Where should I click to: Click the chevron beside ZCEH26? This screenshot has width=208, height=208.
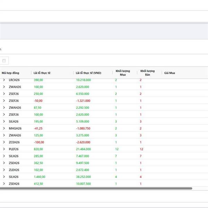point(4,142)
